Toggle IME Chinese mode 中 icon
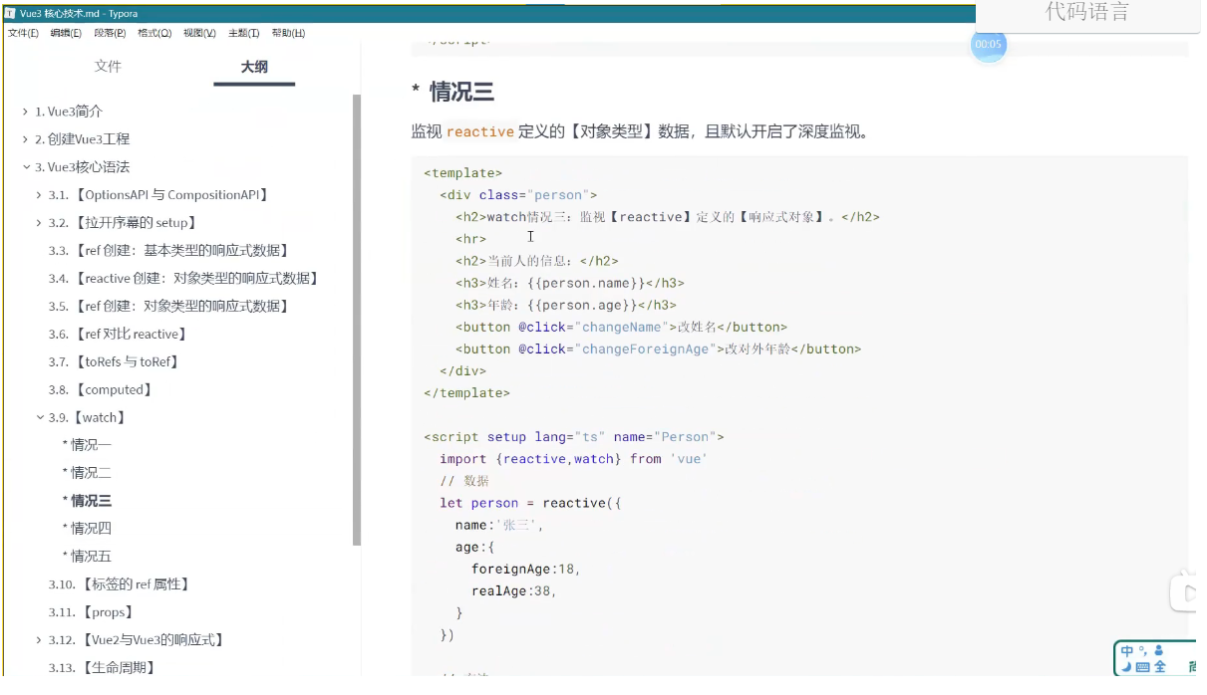The image size is (1207, 695). pos(1127,651)
